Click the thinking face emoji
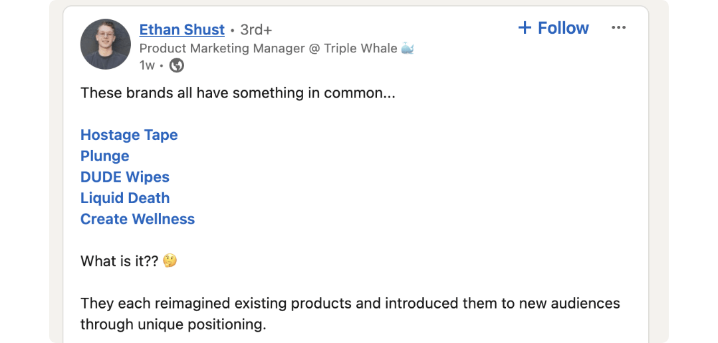This screenshot has height=343, width=718. click(170, 261)
